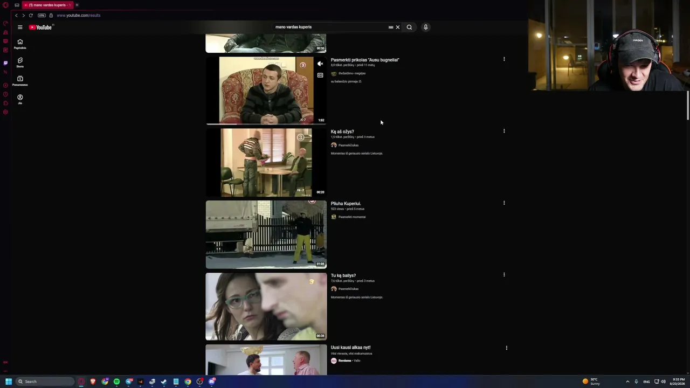Unmute the 'Ausu bugneliai' video preview
This screenshot has width=690, height=388.
point(320,64)
